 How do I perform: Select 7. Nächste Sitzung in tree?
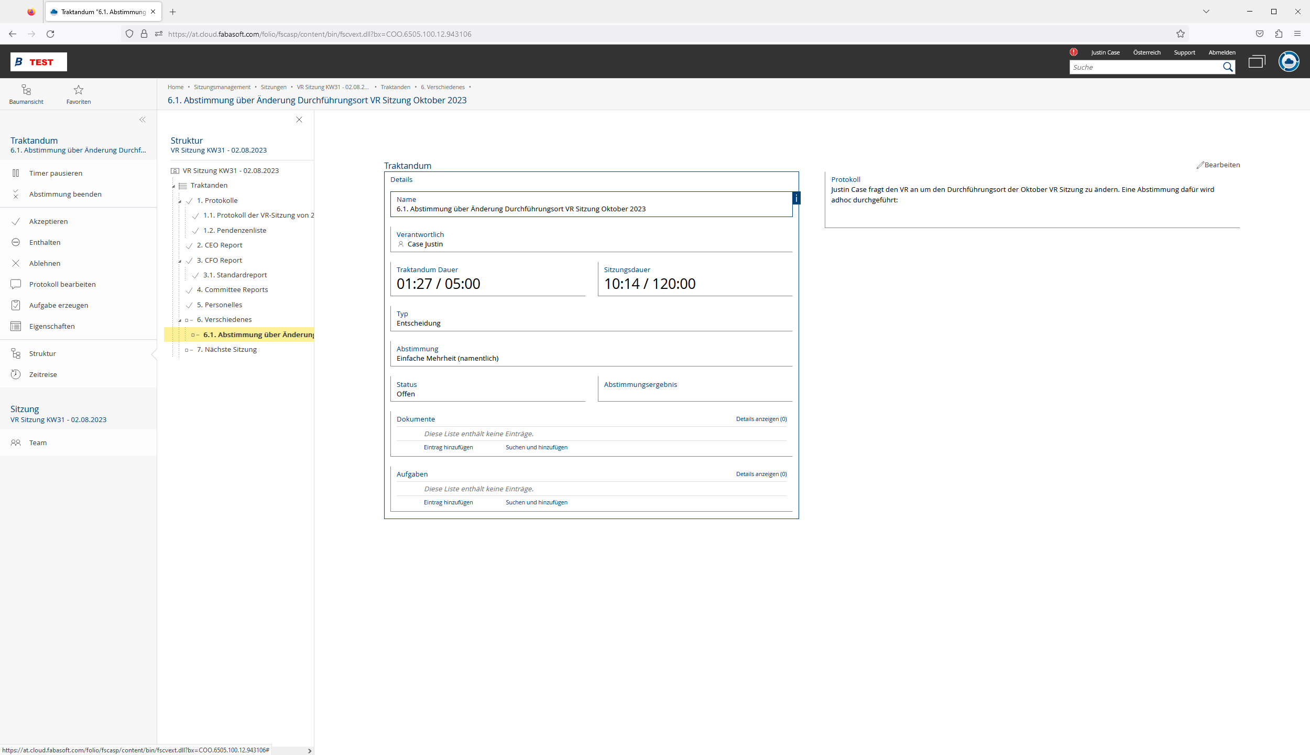click(x=226, y=349)
